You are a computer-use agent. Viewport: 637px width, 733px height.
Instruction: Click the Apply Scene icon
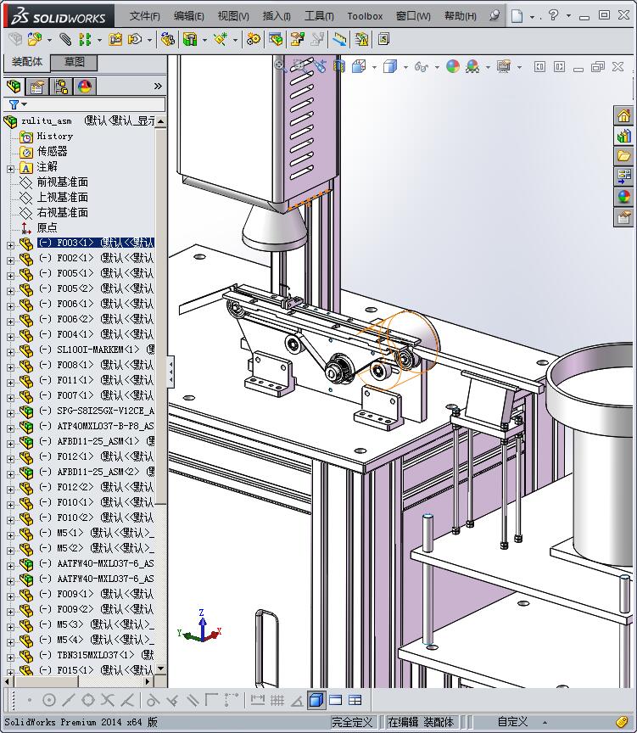472,67
